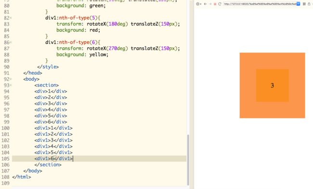This screenshot has width=313, height=189.
Task: Click the closing style tag on line 90
Action: [48, 67]
